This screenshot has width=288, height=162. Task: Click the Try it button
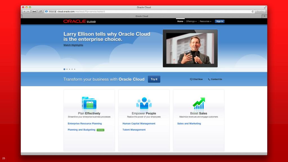tap(154, 79)
